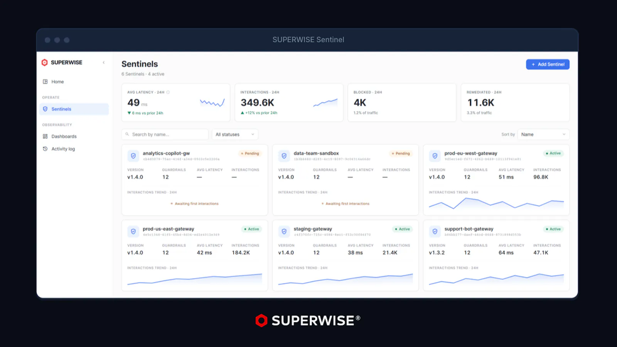Open the Sort by Name dropdown
The width and height of the screenshot is (617, 347).
pos(543,135)
